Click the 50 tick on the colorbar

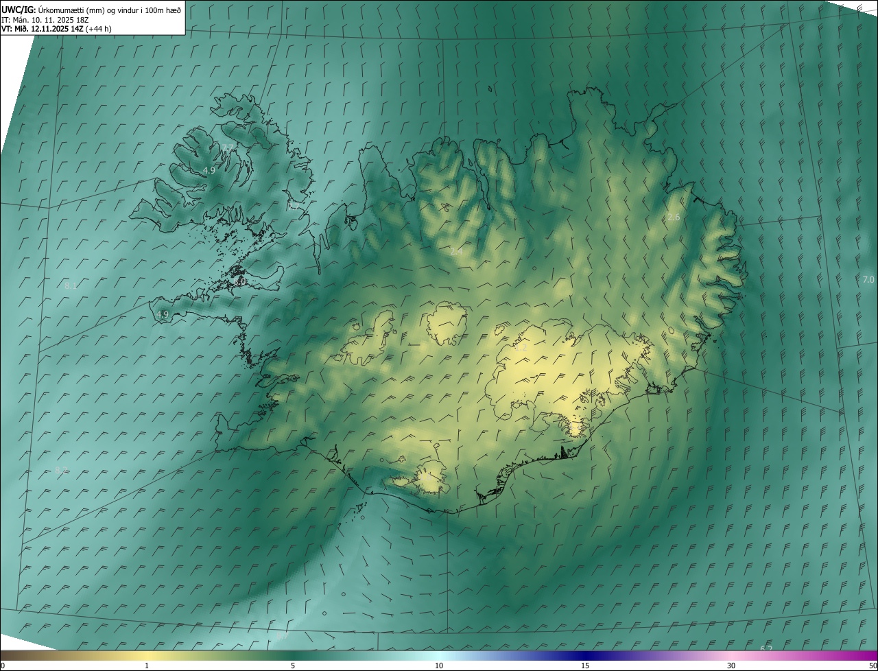click(x=873, y=666)
